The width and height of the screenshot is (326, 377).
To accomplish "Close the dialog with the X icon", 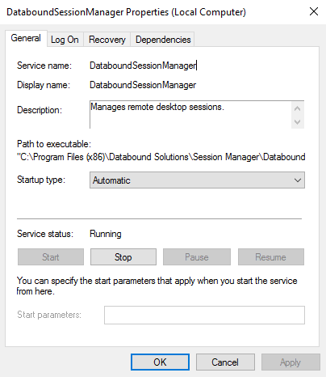I will pos(314,11).
